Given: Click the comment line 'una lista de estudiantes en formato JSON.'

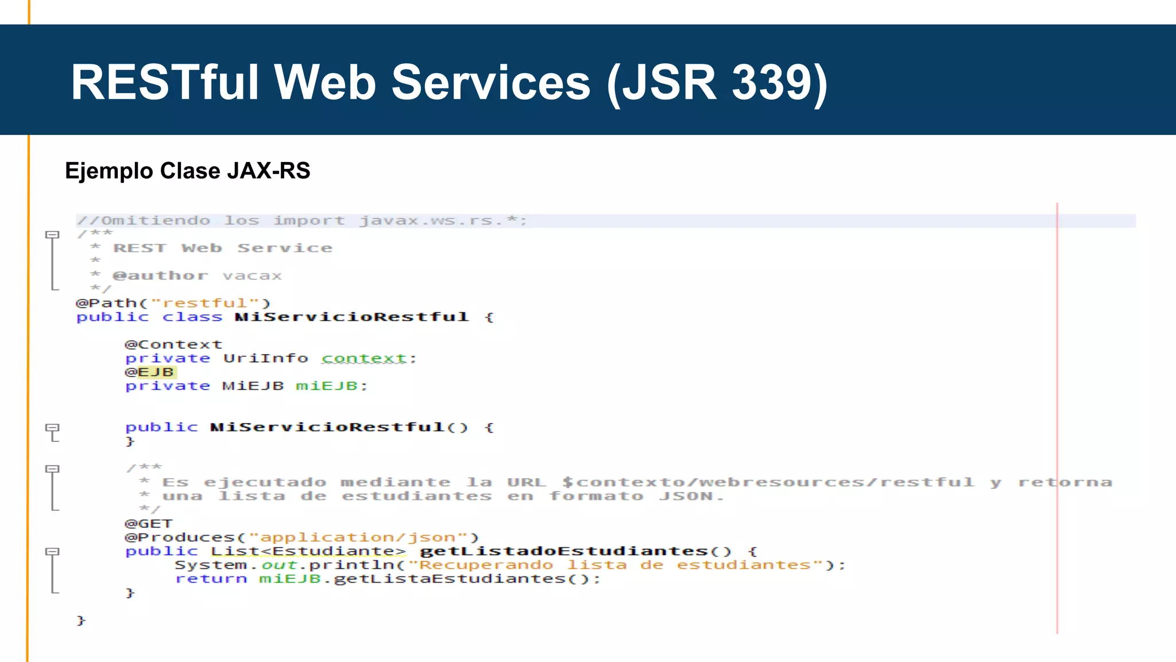Looking at the screenshot, I should point(442,496).
